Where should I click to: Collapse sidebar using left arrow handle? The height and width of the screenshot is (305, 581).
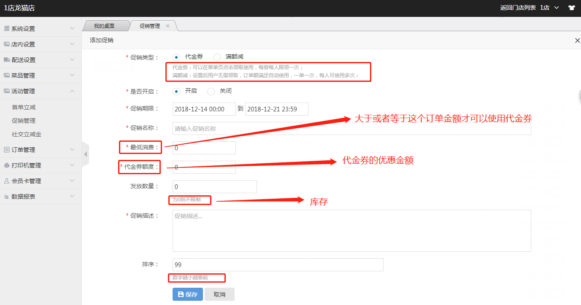(x=86, y=154)
